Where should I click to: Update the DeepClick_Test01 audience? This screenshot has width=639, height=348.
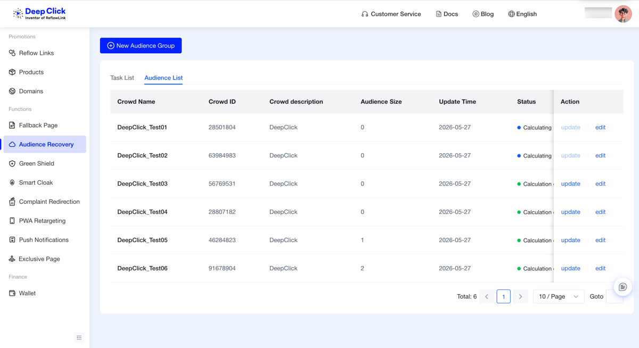(570, 127)
